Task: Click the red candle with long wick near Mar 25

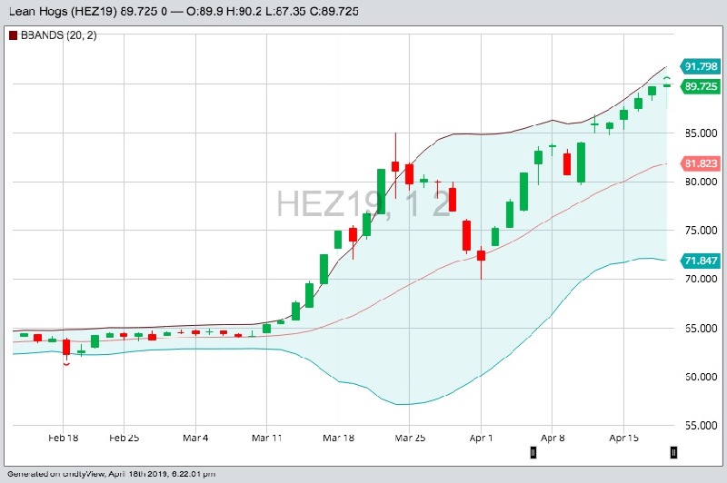Action: pyautogui.click(x=395, y=166)
